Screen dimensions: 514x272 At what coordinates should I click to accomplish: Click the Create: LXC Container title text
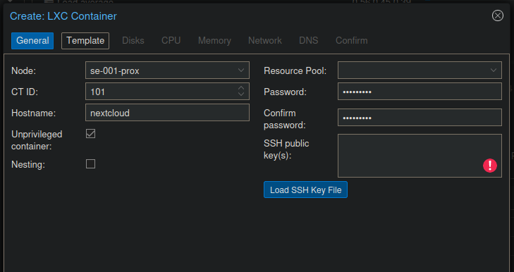pyautogui.click(x=63, y=16)
